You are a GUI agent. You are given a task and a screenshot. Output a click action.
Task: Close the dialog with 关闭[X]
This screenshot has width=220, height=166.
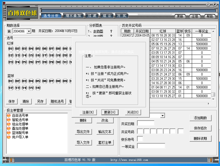pyautogui.click(x=133, y=112)
